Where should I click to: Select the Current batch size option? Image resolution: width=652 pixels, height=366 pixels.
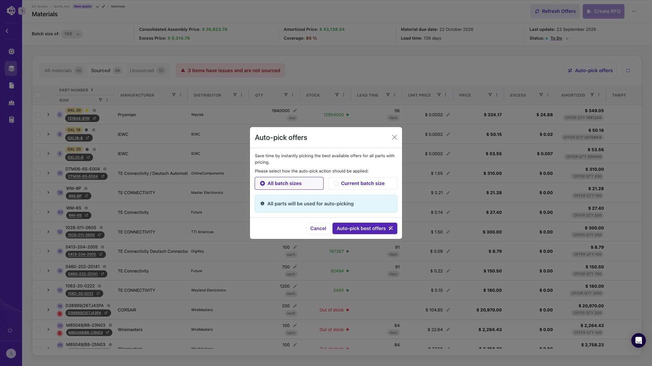pos(363,183)
